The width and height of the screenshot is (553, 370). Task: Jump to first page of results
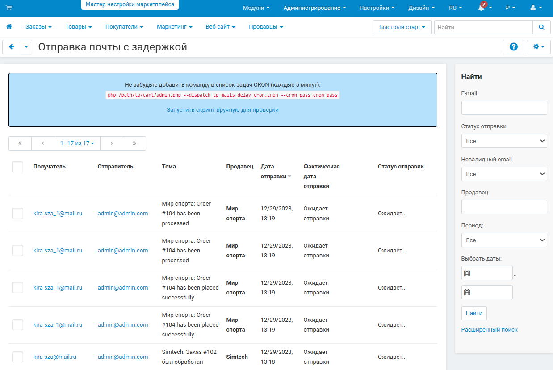coord(20,143)
